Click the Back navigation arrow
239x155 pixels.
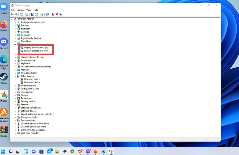point(12,14)
